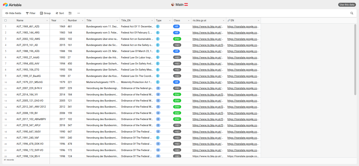Open ris.bka.gv.at link for AUT_1969_461_AZG
The height and width of the screenshot is (166, 359).
pos(207,27)
